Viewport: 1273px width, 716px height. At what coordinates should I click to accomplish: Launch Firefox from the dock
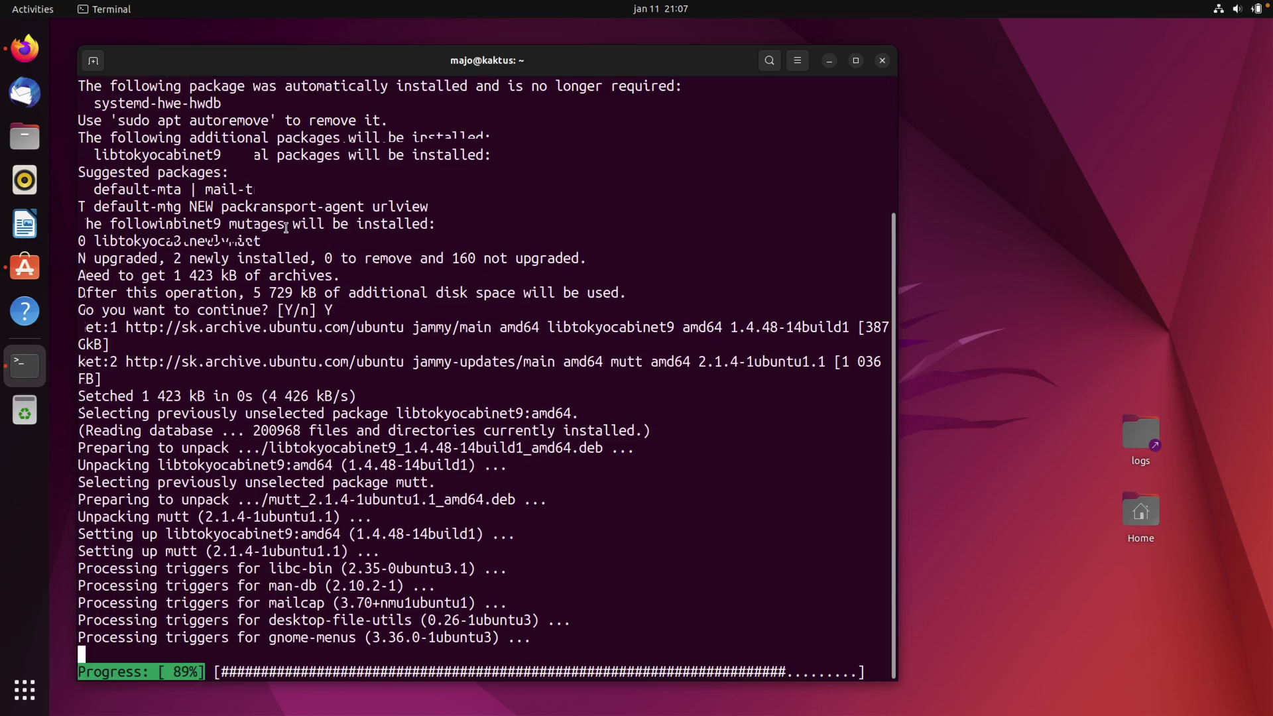tap(25, 48)
